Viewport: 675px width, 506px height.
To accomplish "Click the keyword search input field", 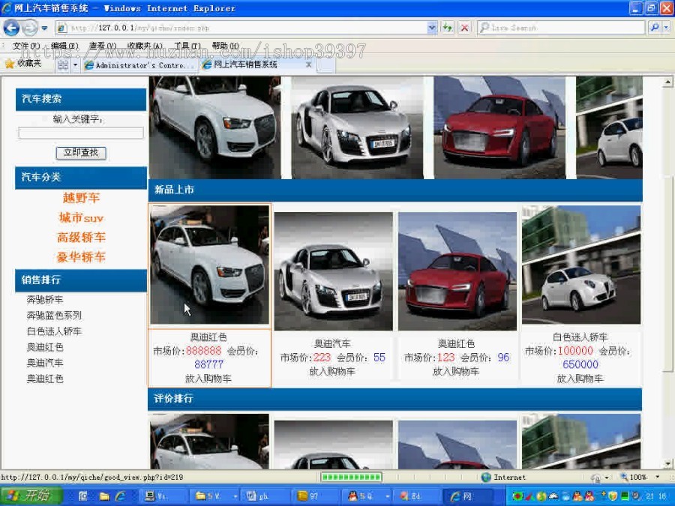I will tap(80, 133).
